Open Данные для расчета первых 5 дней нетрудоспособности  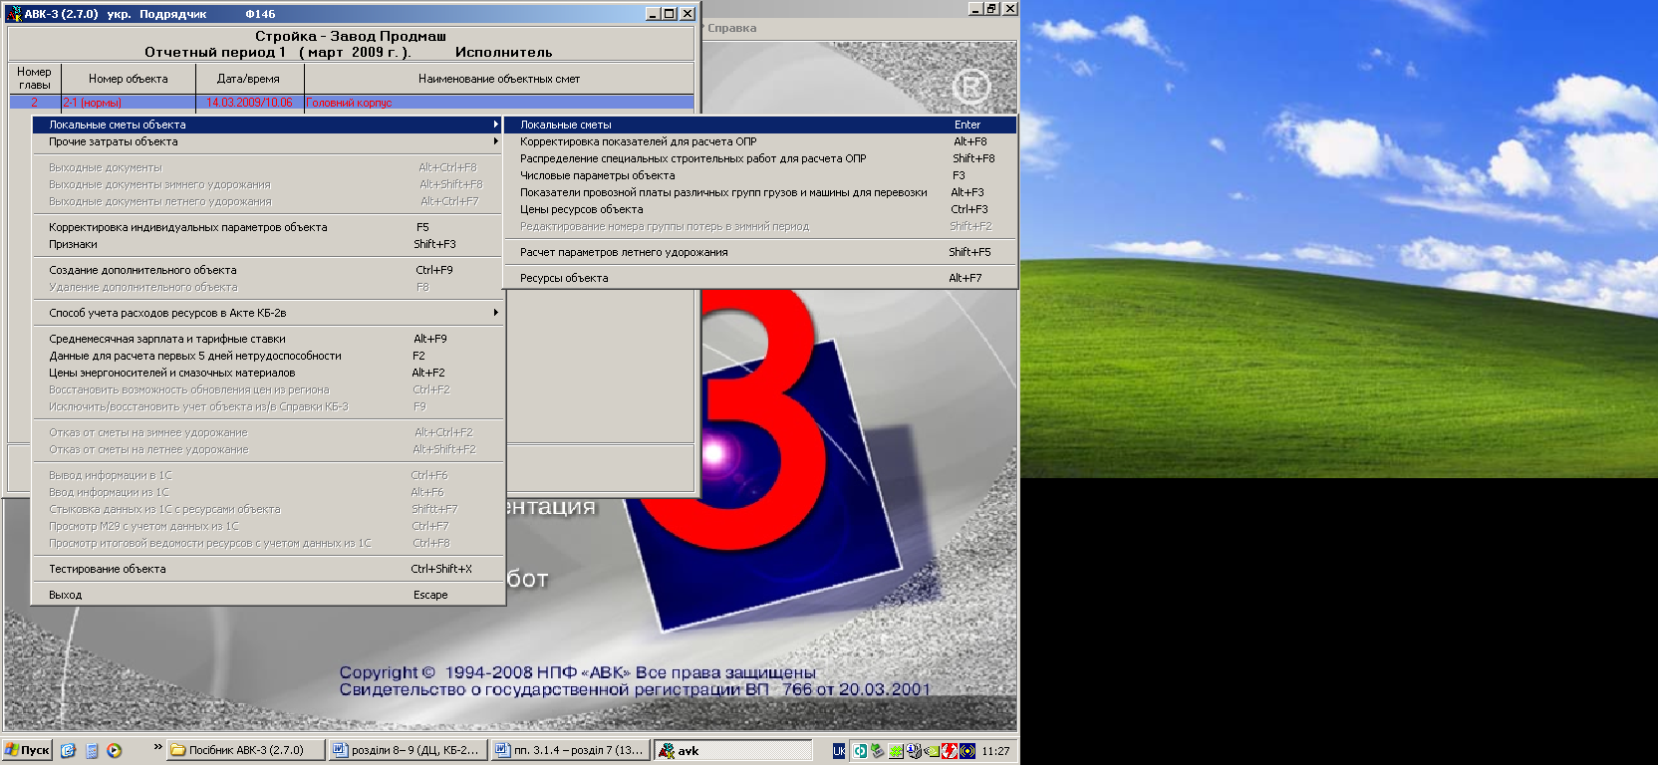[267, 356]
